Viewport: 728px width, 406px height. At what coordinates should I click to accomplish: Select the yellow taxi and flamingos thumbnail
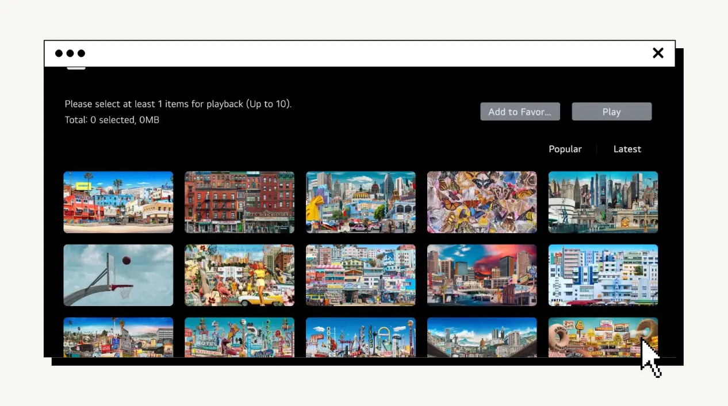point(239,275)
